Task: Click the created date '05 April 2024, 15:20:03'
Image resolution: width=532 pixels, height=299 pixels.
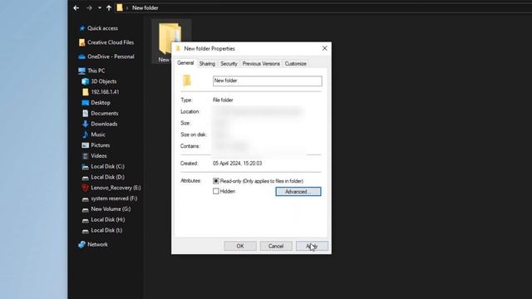Action: point(237,164)
